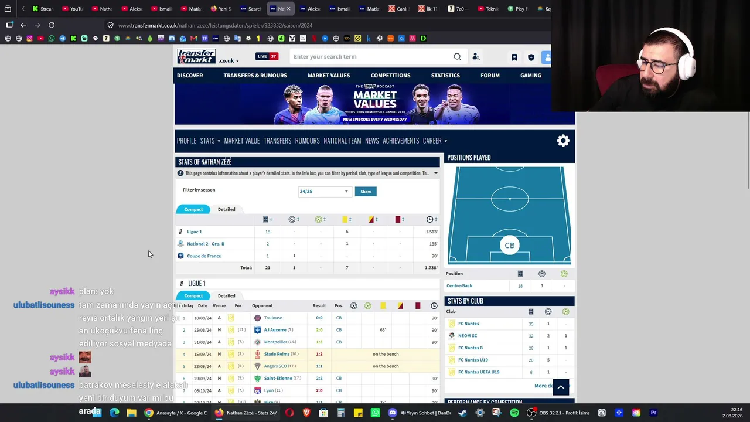Screen dimensions: 750x422
Task: Open TRANSFERS & RUMOURS menu
Action: click(255, 76)
